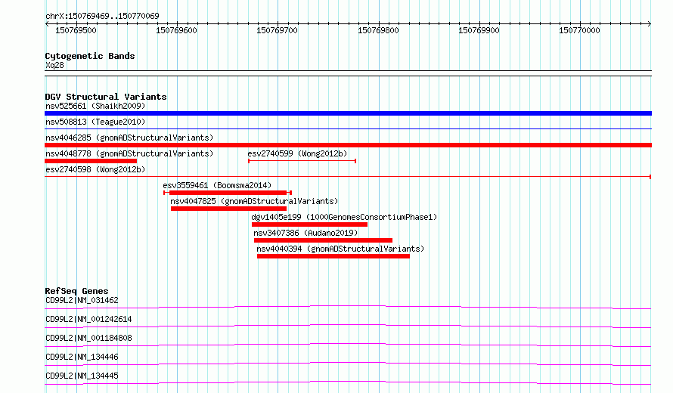673x393 pixels.
Task: Open gene CD99L2|NM_134446 label
Action: [82, 357]
